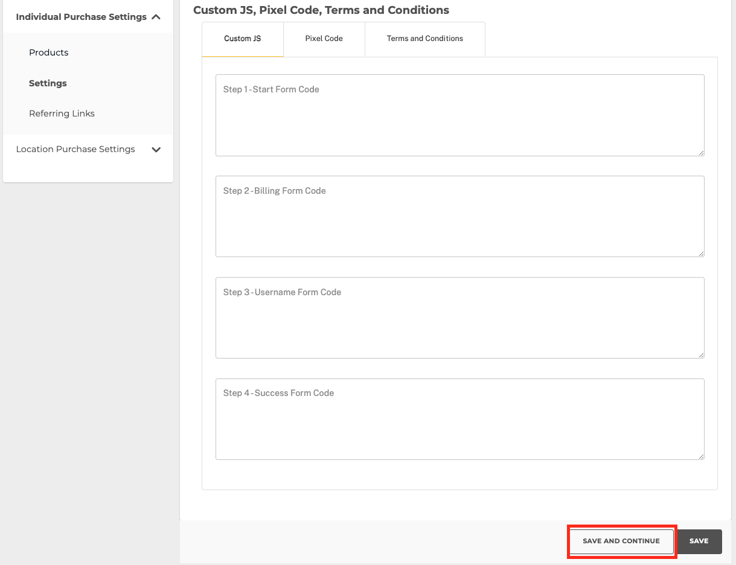Switch to the Pixel Code tab

coord(324,39)
